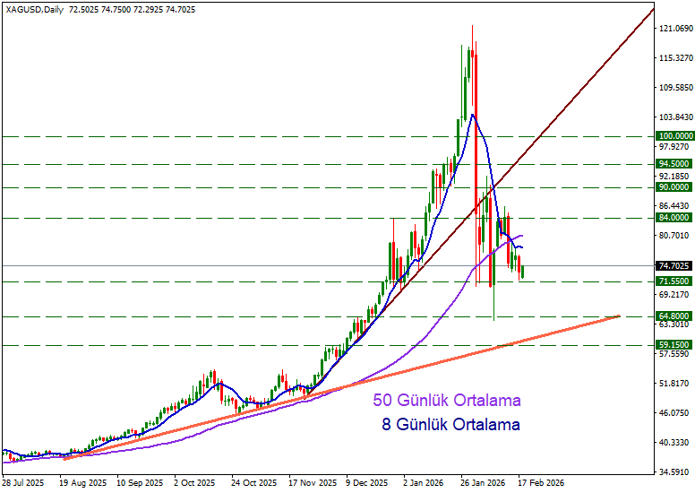Click the 71.5500 support level tag
695x493 pixels.
point(674,281)
